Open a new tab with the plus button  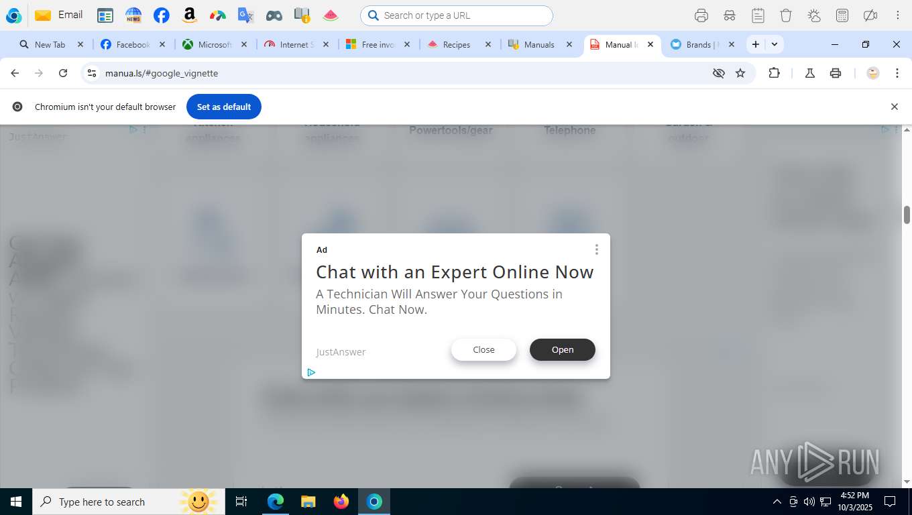point(756,44)
